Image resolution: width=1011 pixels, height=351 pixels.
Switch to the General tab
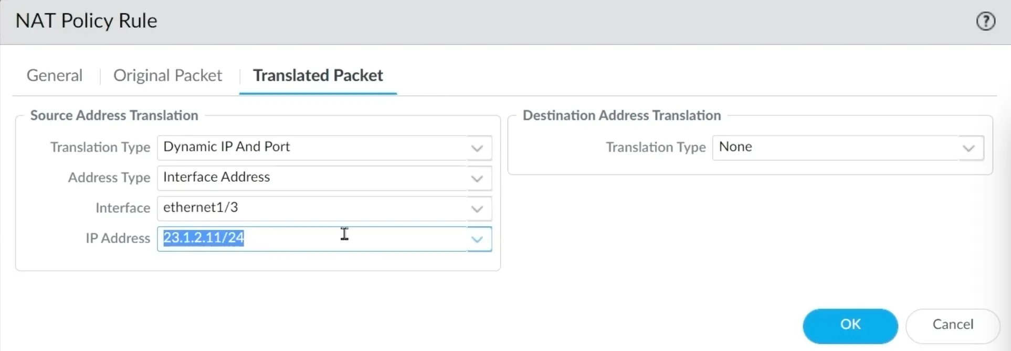tap(54, 75)
